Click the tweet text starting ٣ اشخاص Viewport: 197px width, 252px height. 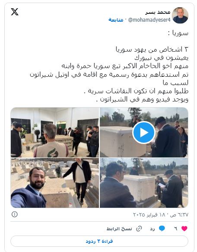(109, 75)
